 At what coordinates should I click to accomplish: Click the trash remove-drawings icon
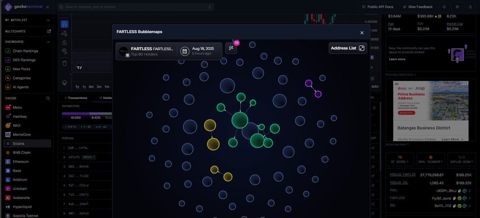tap(64, 63)
